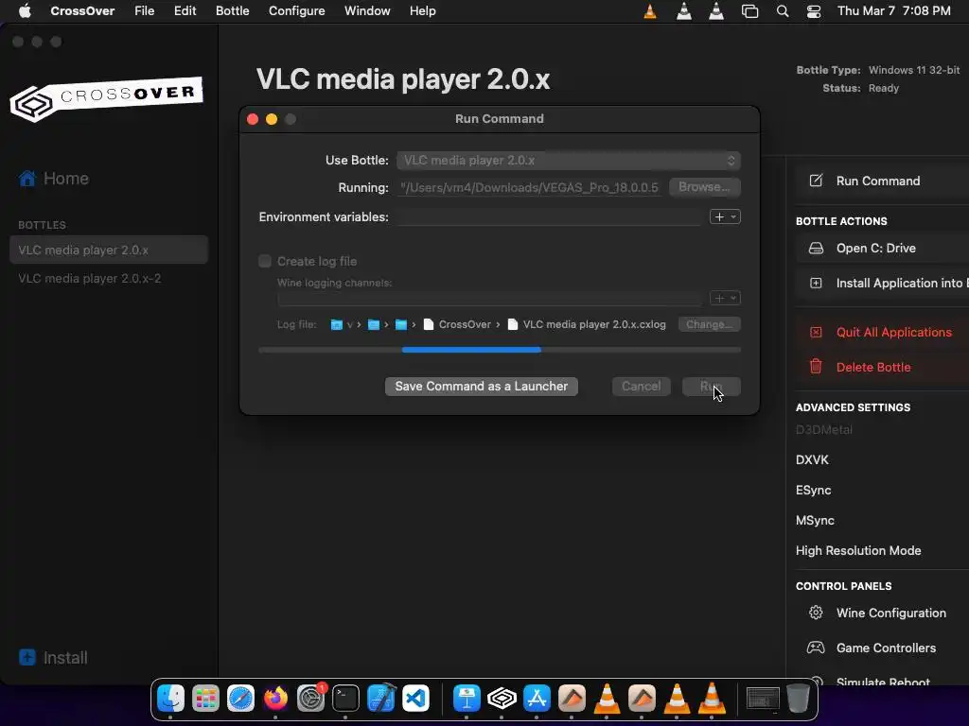This screenshot has width=969, height=726.
Task: Click the red Quit All Applications icon
Action: point(816,332)
